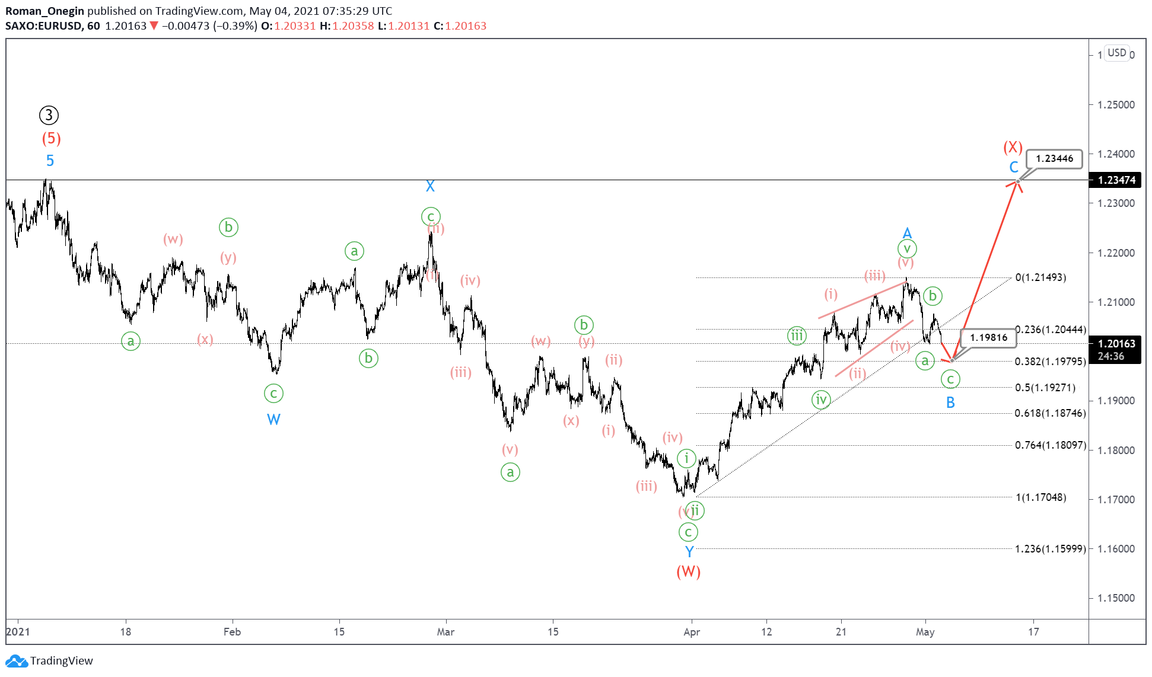This screenshot has width=1152, height=677.
Task: Click the USD currency label
Action: coord(1116,53)
